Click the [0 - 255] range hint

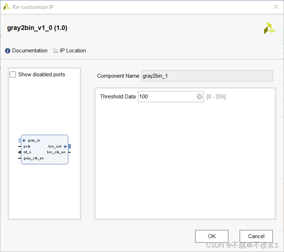pyautogui.click(x=216, y=97)
